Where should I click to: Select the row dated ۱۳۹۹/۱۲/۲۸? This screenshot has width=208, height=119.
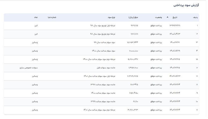point(175,26)
